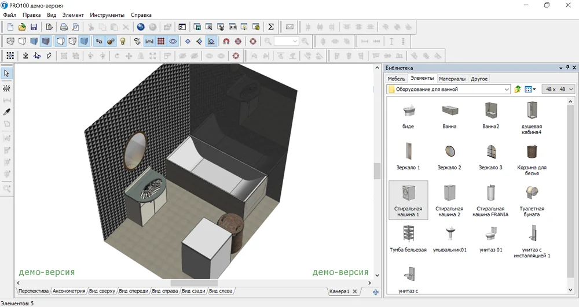Select the eyedropper tool in left sidebar
The width and height of the screenshot is (579, 307).
click(7, 112)
